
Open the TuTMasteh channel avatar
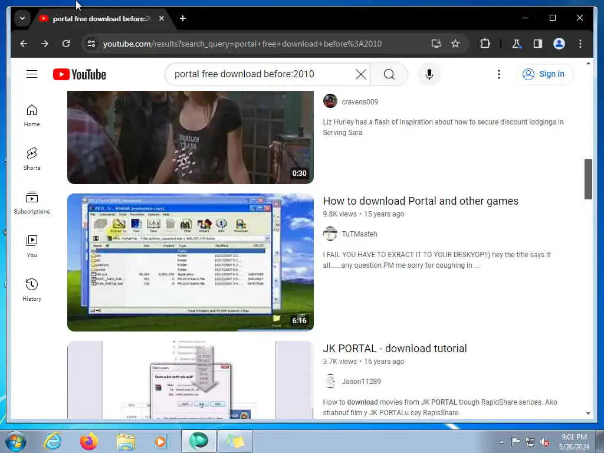click(x=330, y=234)
